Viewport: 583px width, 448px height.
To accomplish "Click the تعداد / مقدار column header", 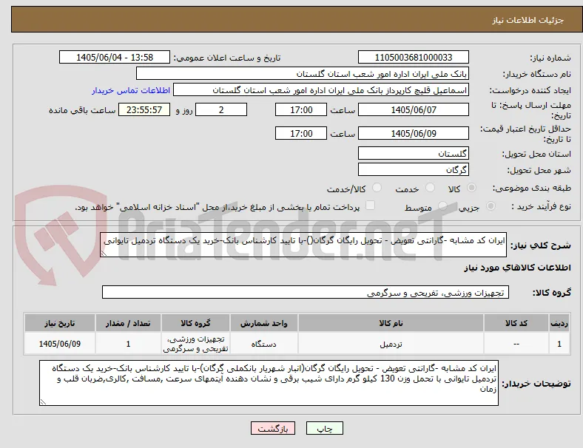I will (x=128, y=323).
